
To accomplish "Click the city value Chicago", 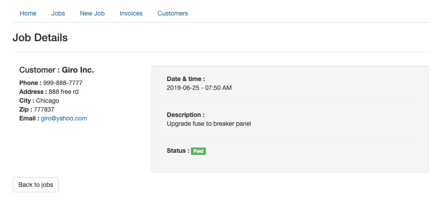I will pyautogui.click(x=47, y=101).
